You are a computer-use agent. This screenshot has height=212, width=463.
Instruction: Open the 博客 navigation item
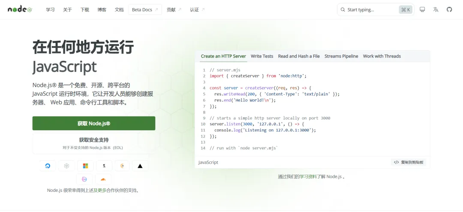tap(102, 10)
